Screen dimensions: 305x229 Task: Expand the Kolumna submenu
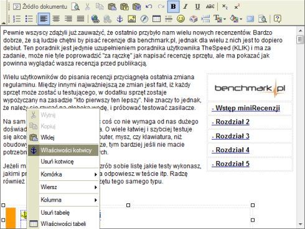[x=63, y=200]
